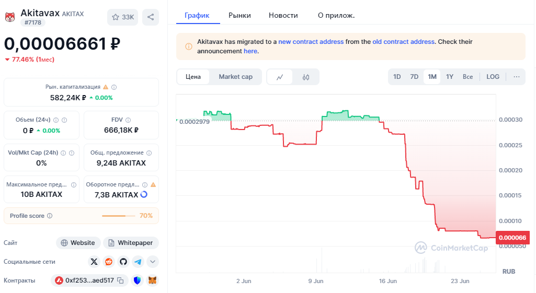
Task: Open the Telegram social link
Action: tap(138, 262)
